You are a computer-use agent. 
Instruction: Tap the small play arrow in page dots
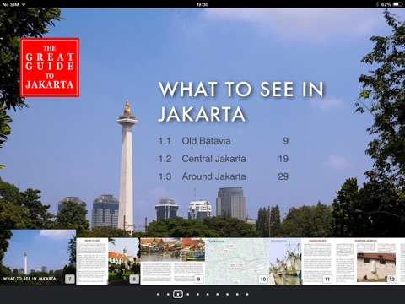pos(158,294)
